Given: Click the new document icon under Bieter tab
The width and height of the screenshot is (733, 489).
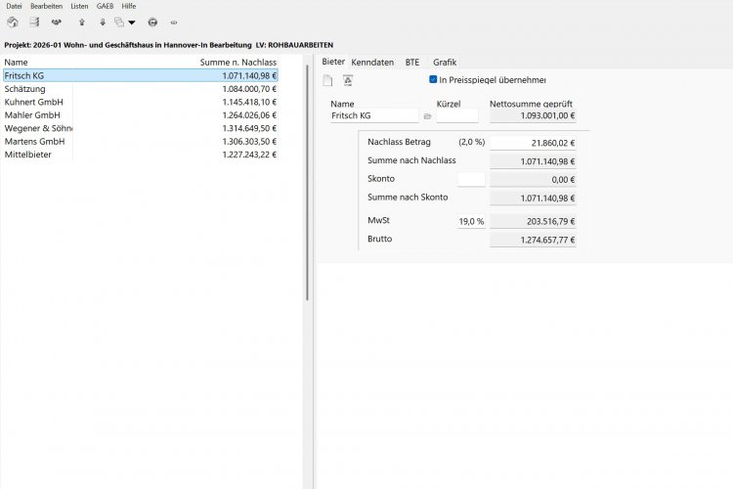Looking at the screenshot, I should pyautogui.click(x=327, y=80).
